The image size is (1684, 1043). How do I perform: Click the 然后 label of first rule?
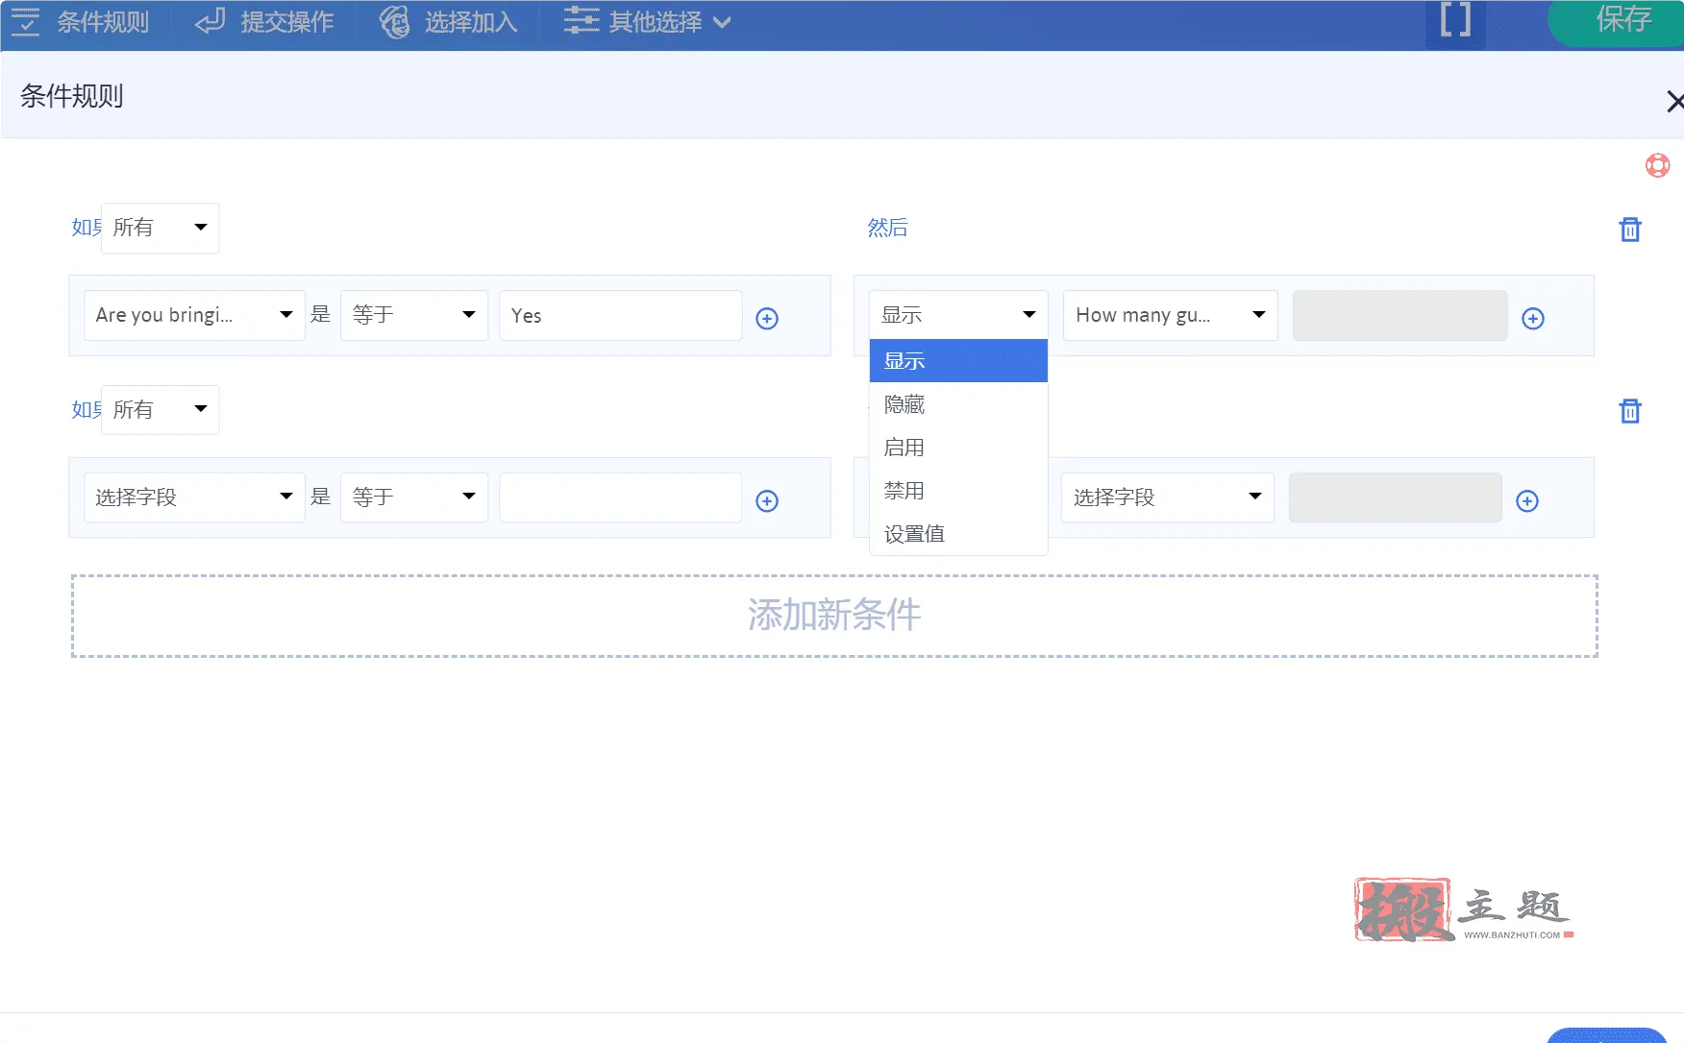point(887,228)
